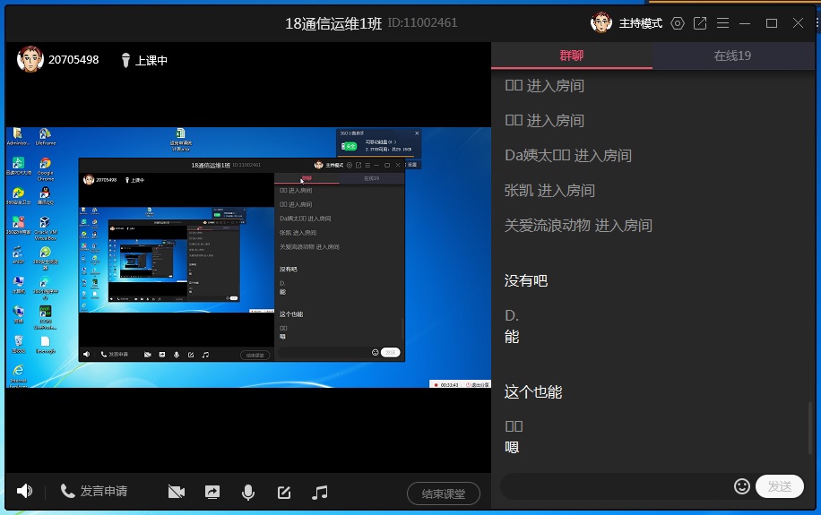
Task: Toggle the microphone icon
Action: (x=248, y=492)
